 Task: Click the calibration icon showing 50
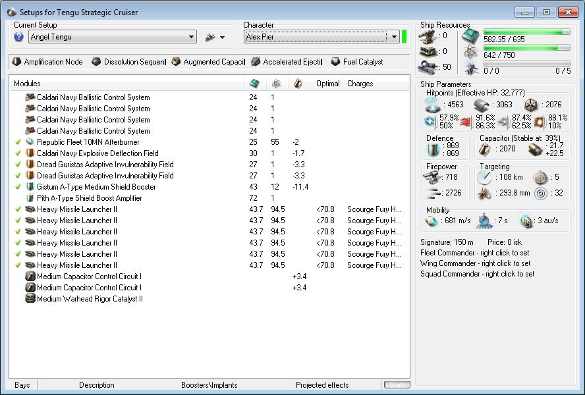[x=428, y=67]
